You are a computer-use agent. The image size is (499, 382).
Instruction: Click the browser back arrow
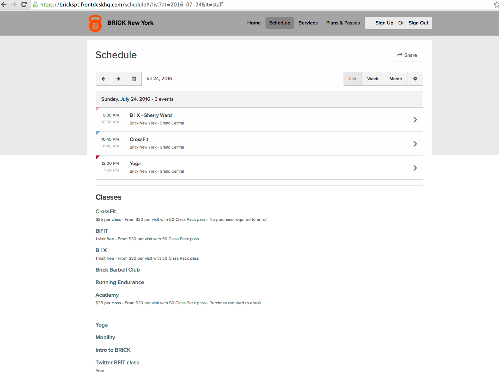(4, 5)
